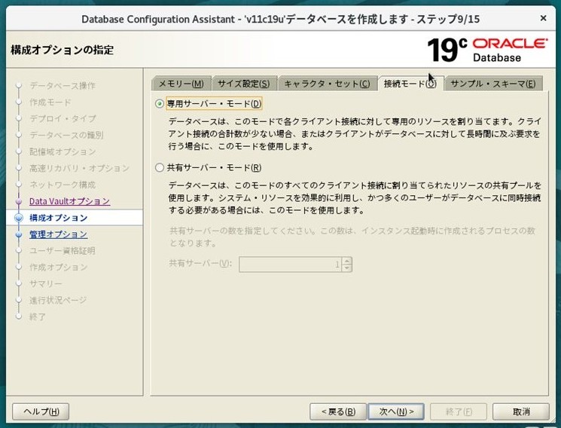Close the Database Configuration Assistant window
The height and width of the screenshot is (428, 561).
tap(543, 18)
